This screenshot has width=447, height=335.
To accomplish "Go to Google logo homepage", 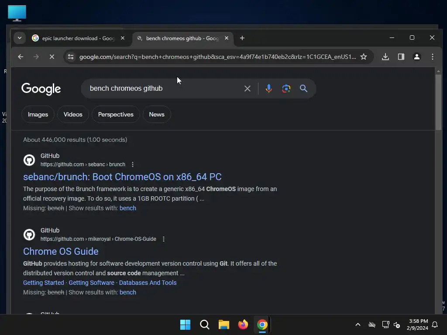I will click(41, 89).
